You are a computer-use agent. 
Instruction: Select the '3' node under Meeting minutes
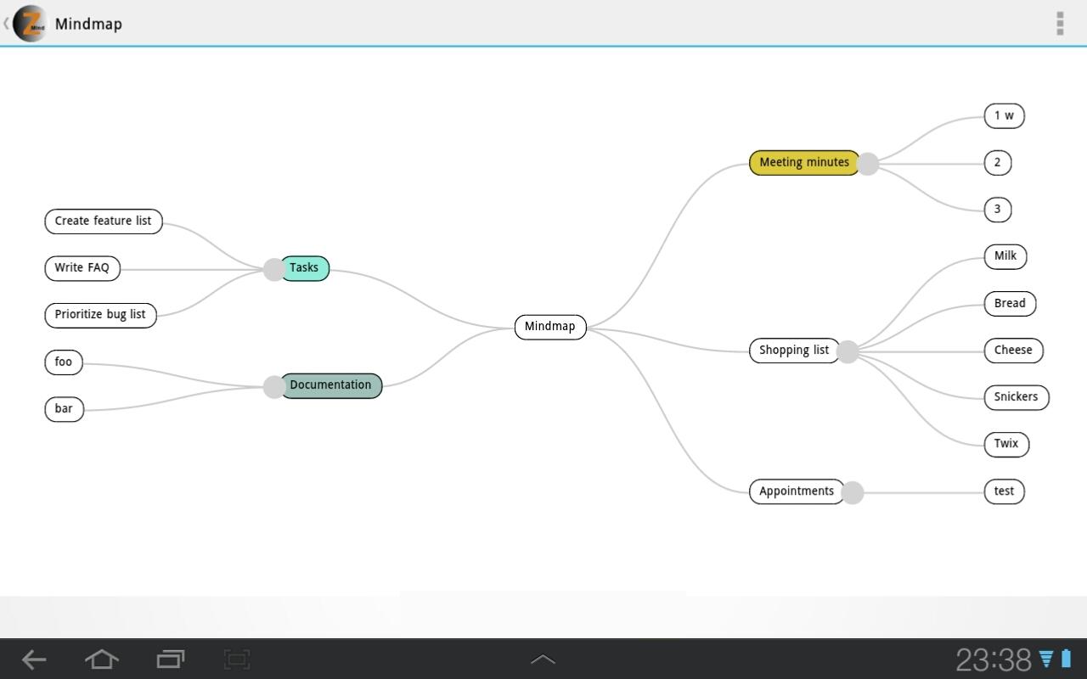998,210
